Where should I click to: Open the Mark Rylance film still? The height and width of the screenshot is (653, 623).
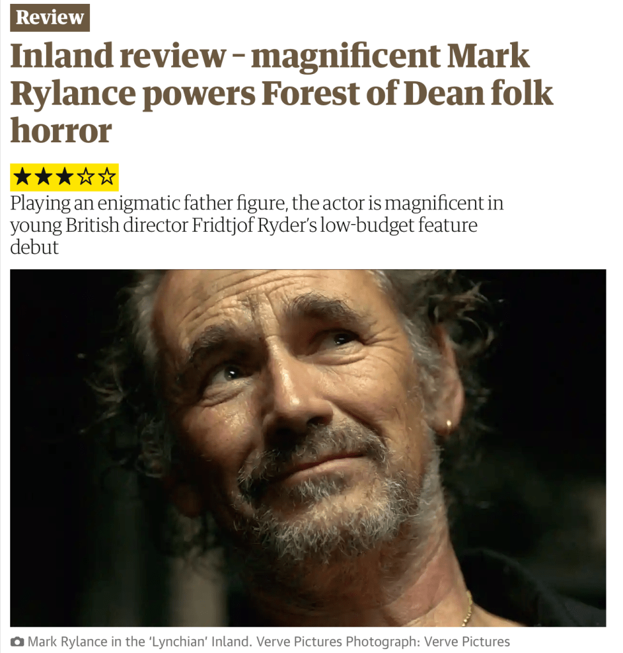(x=308, y=448)
